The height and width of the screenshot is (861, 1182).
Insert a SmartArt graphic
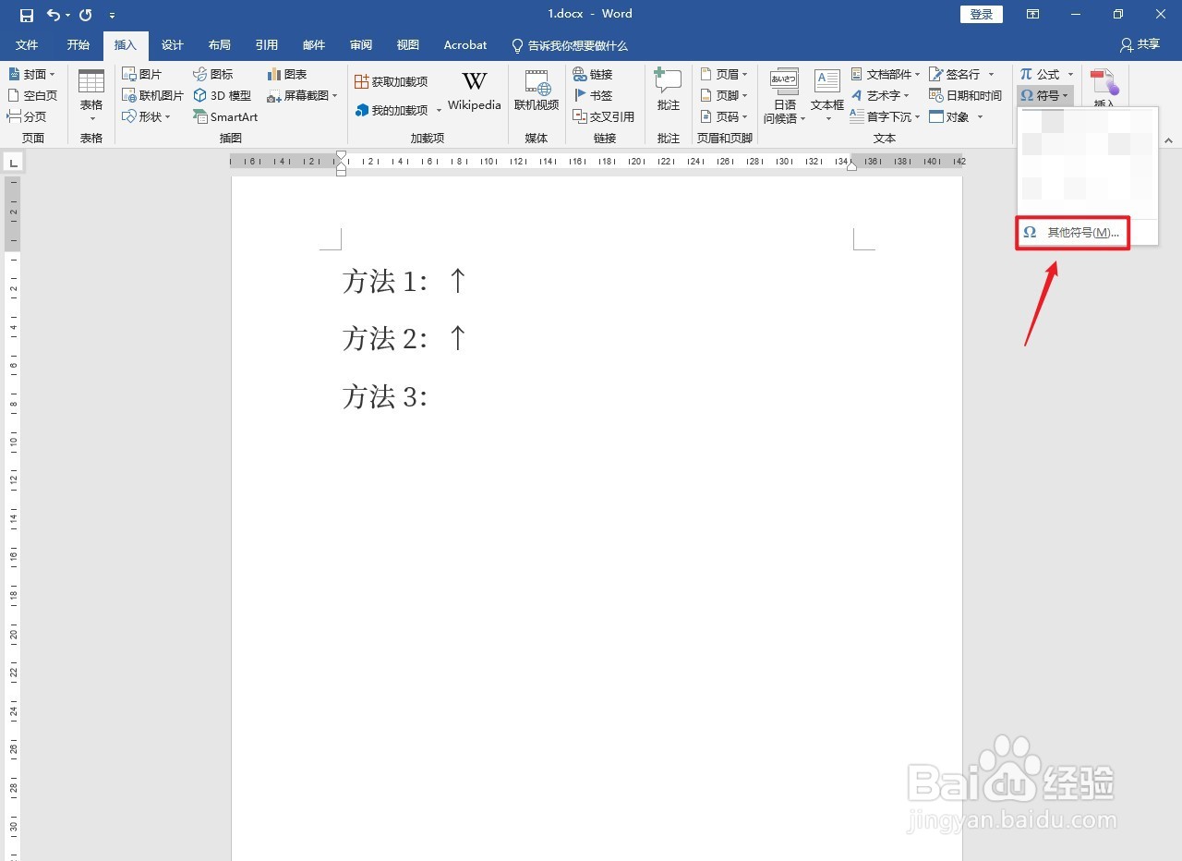[225, 116]
